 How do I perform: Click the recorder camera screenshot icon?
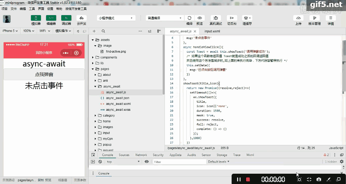coord(319,179)
